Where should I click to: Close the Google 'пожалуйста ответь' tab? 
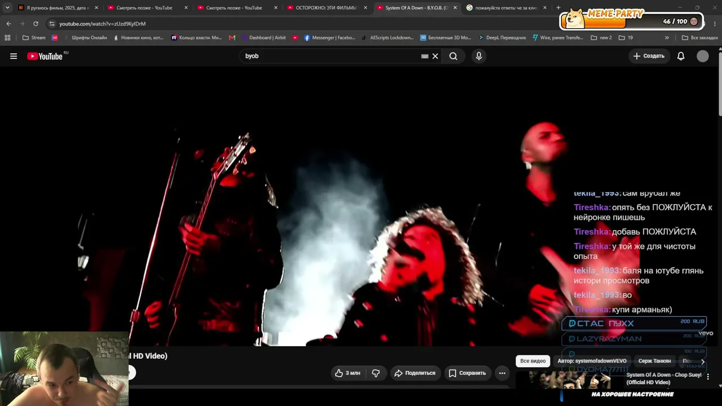tap(545, 8)
